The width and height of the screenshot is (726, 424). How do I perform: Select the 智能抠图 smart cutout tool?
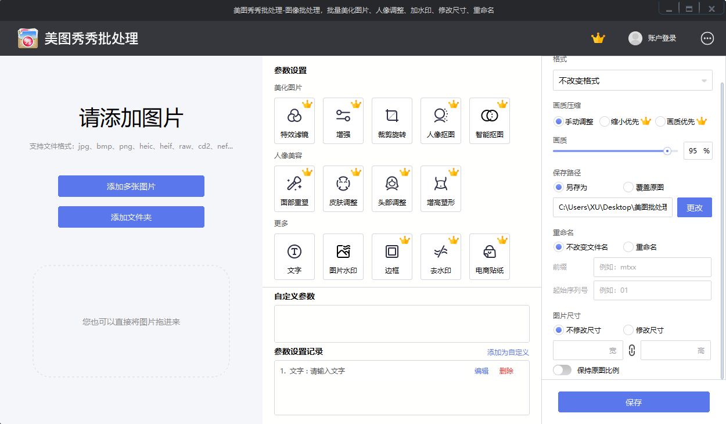click(490, 120)
